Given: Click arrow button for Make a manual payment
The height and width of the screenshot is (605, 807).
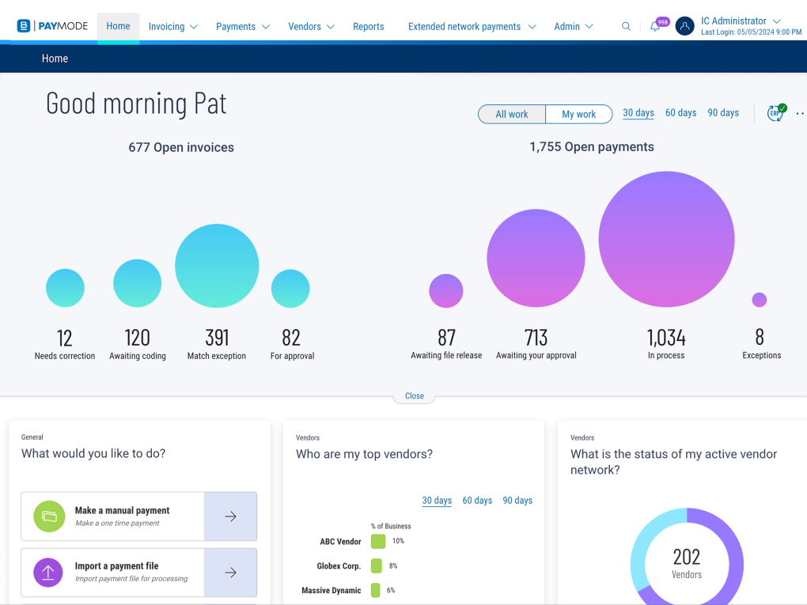Looking at the screenshot, I should 230,516.
